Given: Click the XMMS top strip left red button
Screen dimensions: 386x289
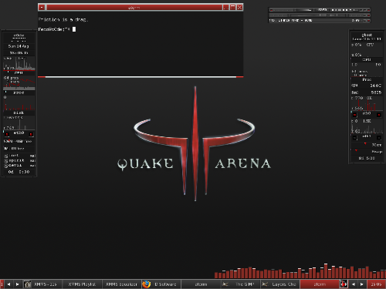Looking at the screenshot, I should [x=271, y=10].
